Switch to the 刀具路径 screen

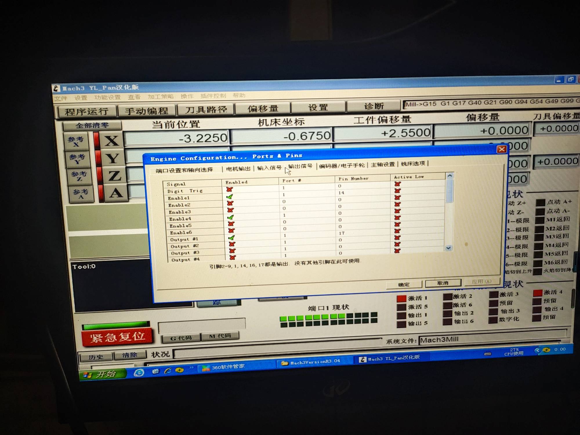(206, 109)
